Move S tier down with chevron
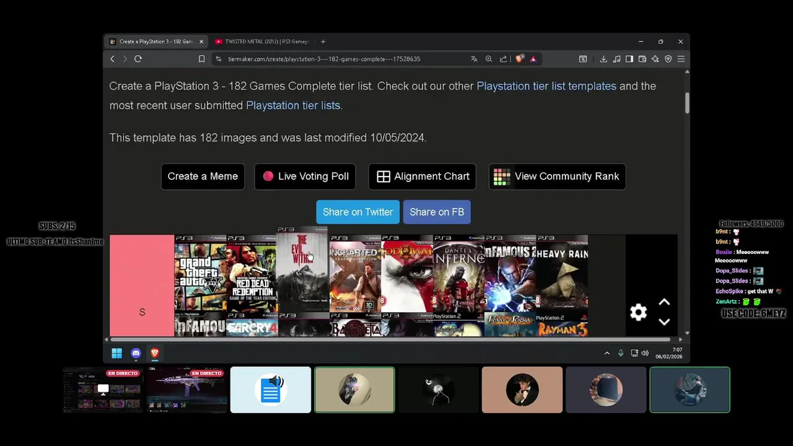 664,322
